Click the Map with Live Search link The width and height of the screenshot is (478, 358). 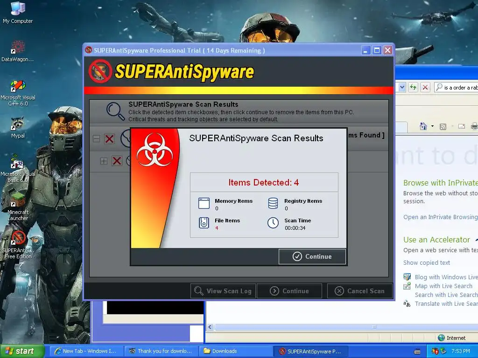[x=443, y=286]
